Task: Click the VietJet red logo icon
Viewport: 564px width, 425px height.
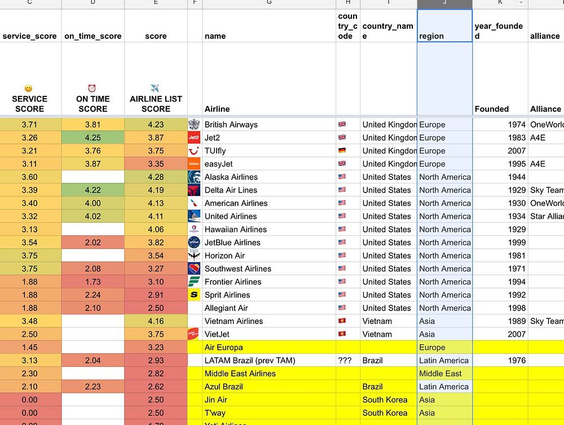Action: point(193,334)
